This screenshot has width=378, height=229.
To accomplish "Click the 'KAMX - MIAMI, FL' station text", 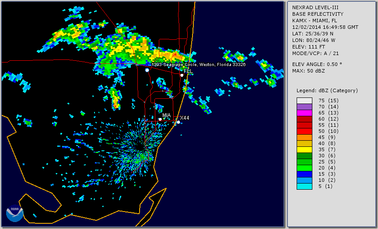I will 315,21.
